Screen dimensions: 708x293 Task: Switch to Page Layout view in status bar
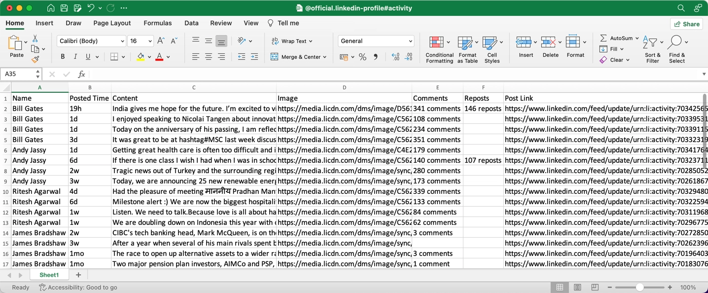577,287
